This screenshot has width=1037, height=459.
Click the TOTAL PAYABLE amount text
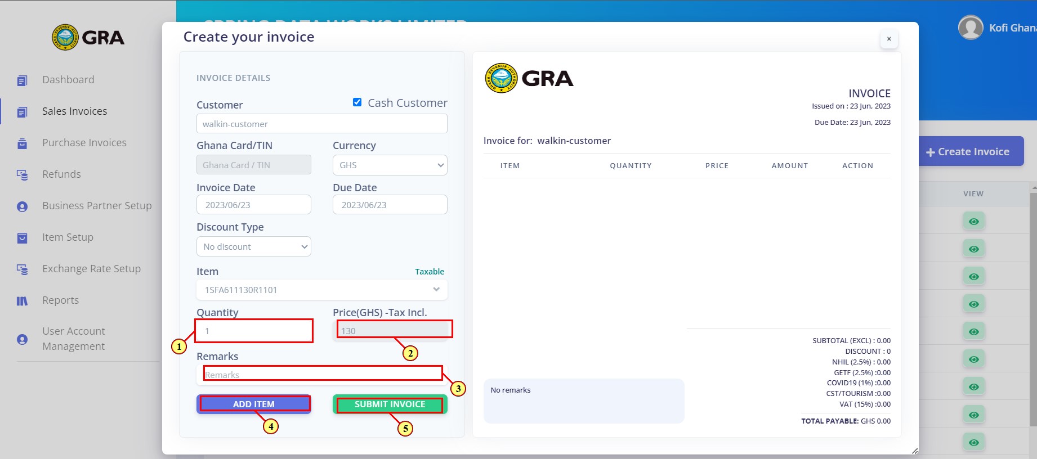[x=846, y=421]
